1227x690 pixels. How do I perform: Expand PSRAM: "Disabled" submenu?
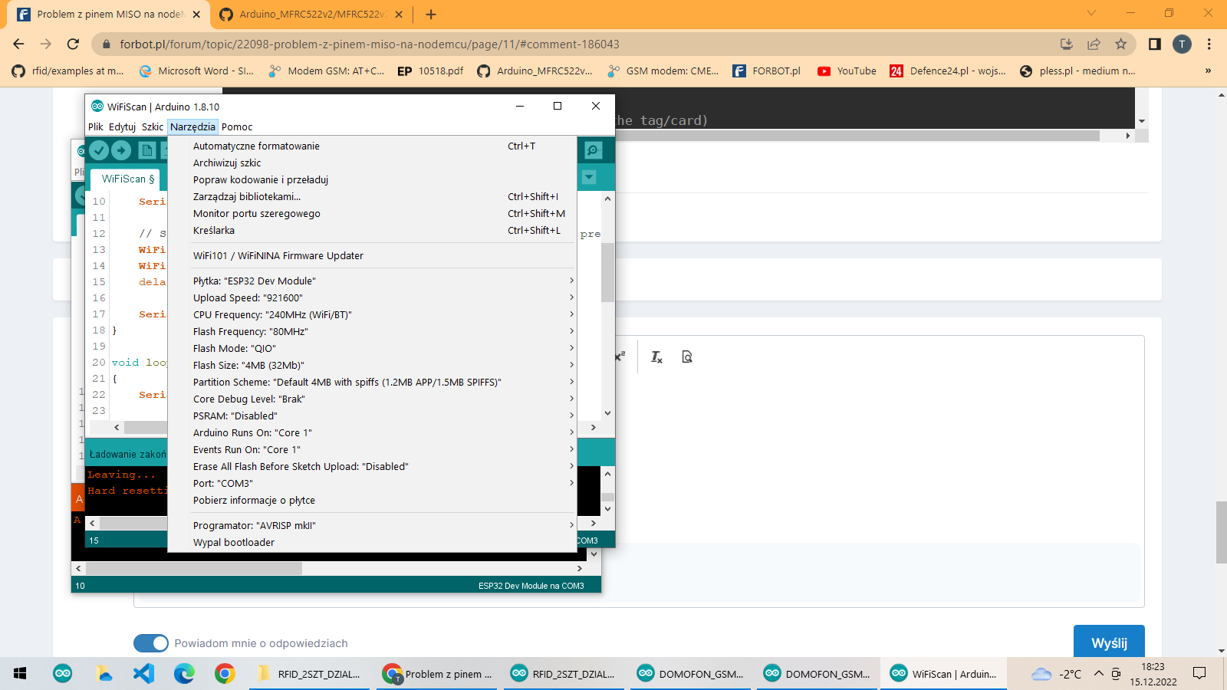point(372,416)
